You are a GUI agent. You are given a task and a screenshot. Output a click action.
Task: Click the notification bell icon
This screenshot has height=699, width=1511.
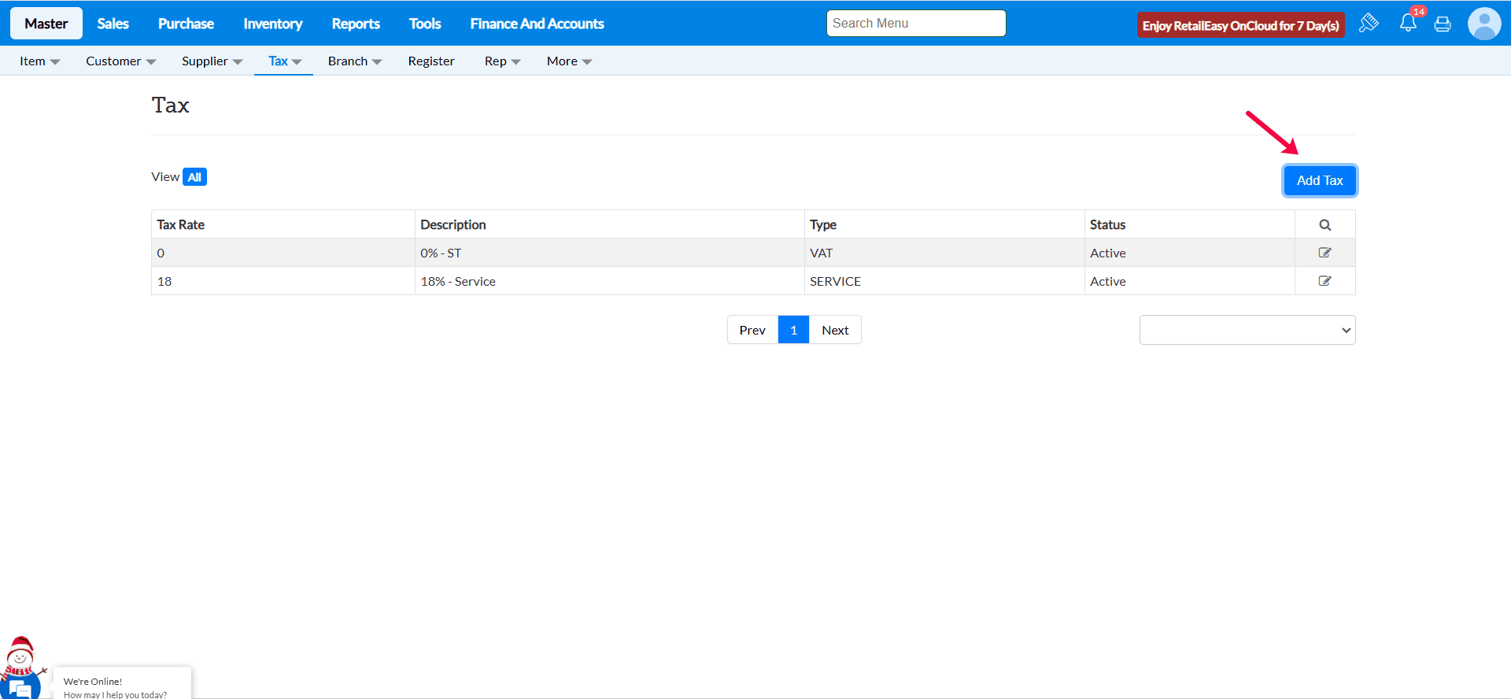pos(1408,24)
